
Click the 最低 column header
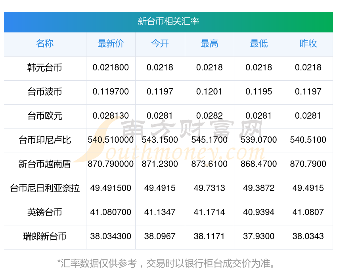(x=259, y=44)
